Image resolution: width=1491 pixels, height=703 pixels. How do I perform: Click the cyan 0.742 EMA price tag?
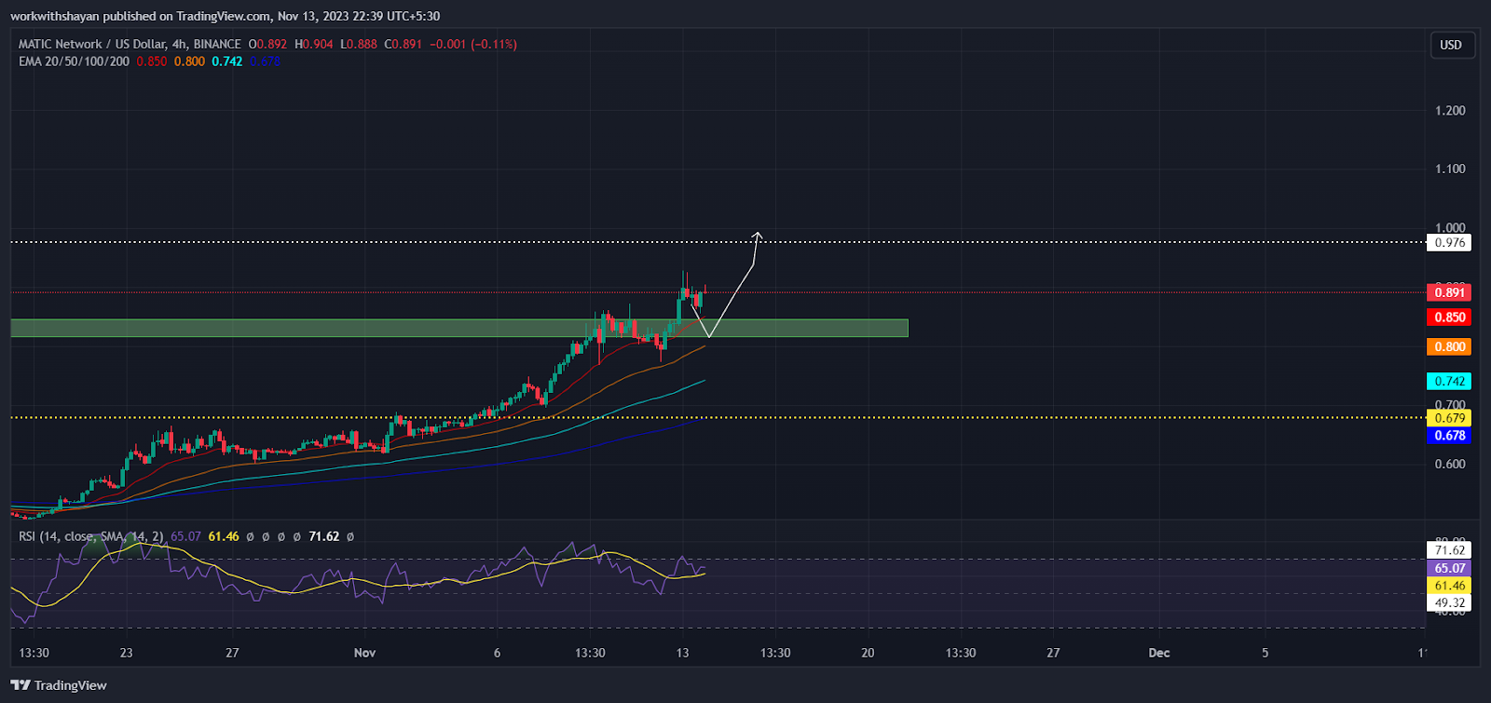(1449, 381)
